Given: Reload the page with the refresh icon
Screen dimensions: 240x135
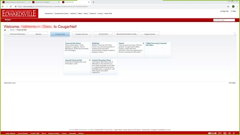Looking at the screenshot, I should point(11,6).
